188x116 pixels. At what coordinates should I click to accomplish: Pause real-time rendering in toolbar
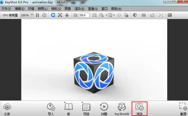click(x=37, y=15)
